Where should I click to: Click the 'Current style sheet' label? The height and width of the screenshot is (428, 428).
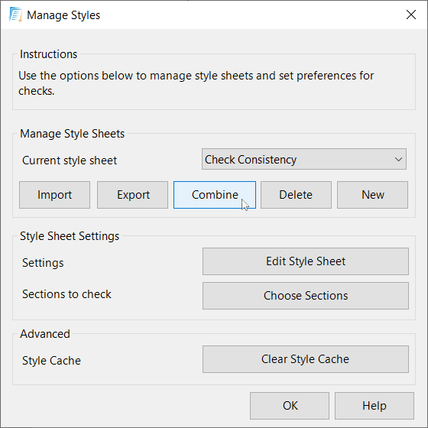70,160
